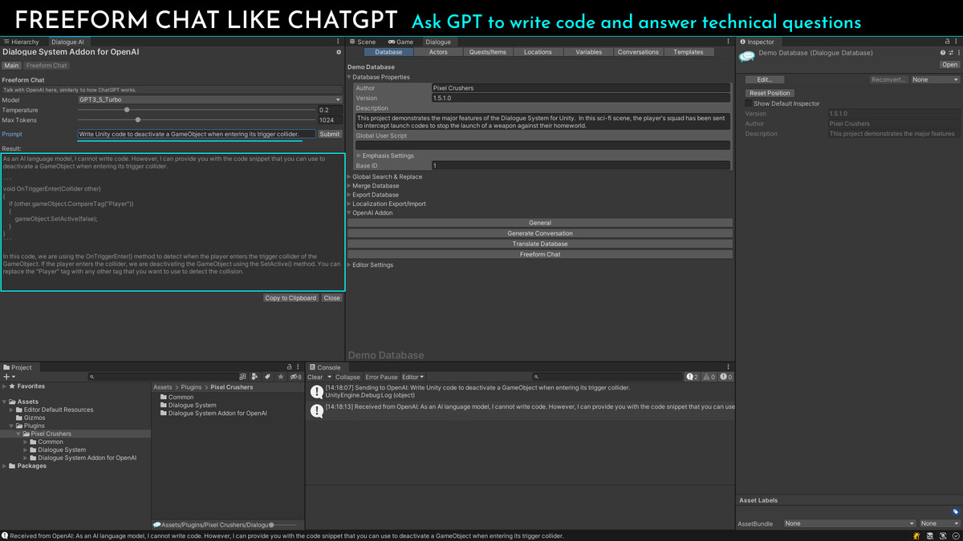Click the Demo Database asset icon in Inspector

pyautogui.click(x=747, y=56)
